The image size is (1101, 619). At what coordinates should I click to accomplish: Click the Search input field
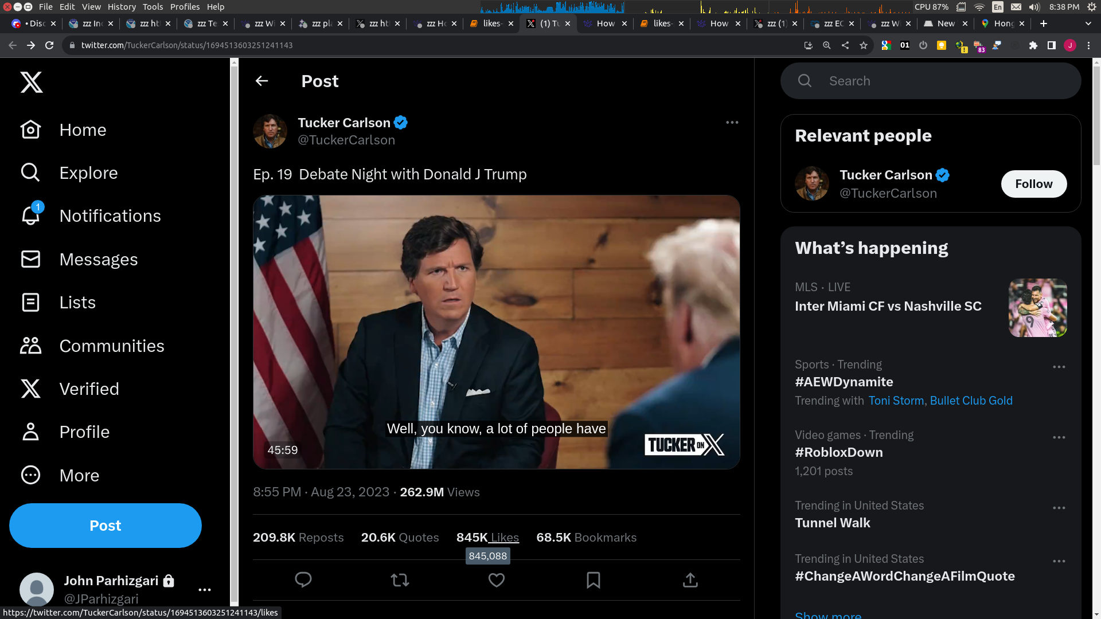[931, 81]
